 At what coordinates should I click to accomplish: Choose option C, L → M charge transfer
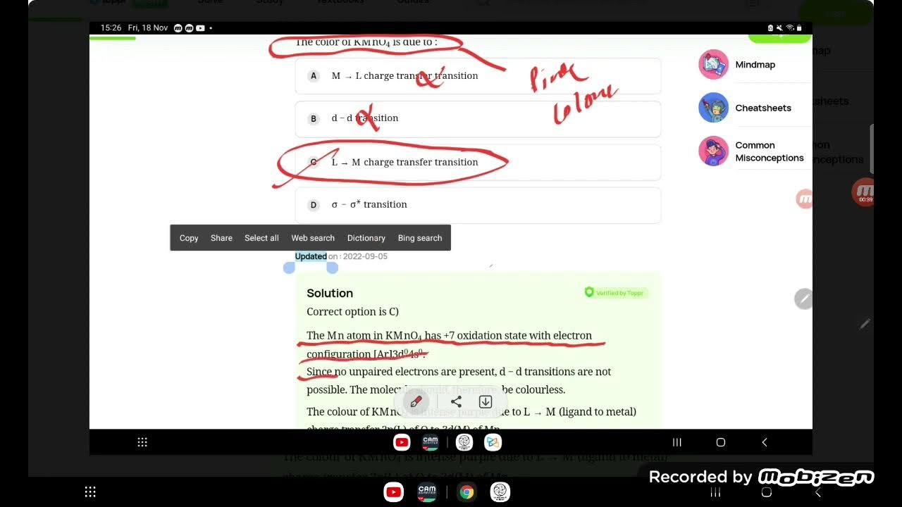pos(478,162)
